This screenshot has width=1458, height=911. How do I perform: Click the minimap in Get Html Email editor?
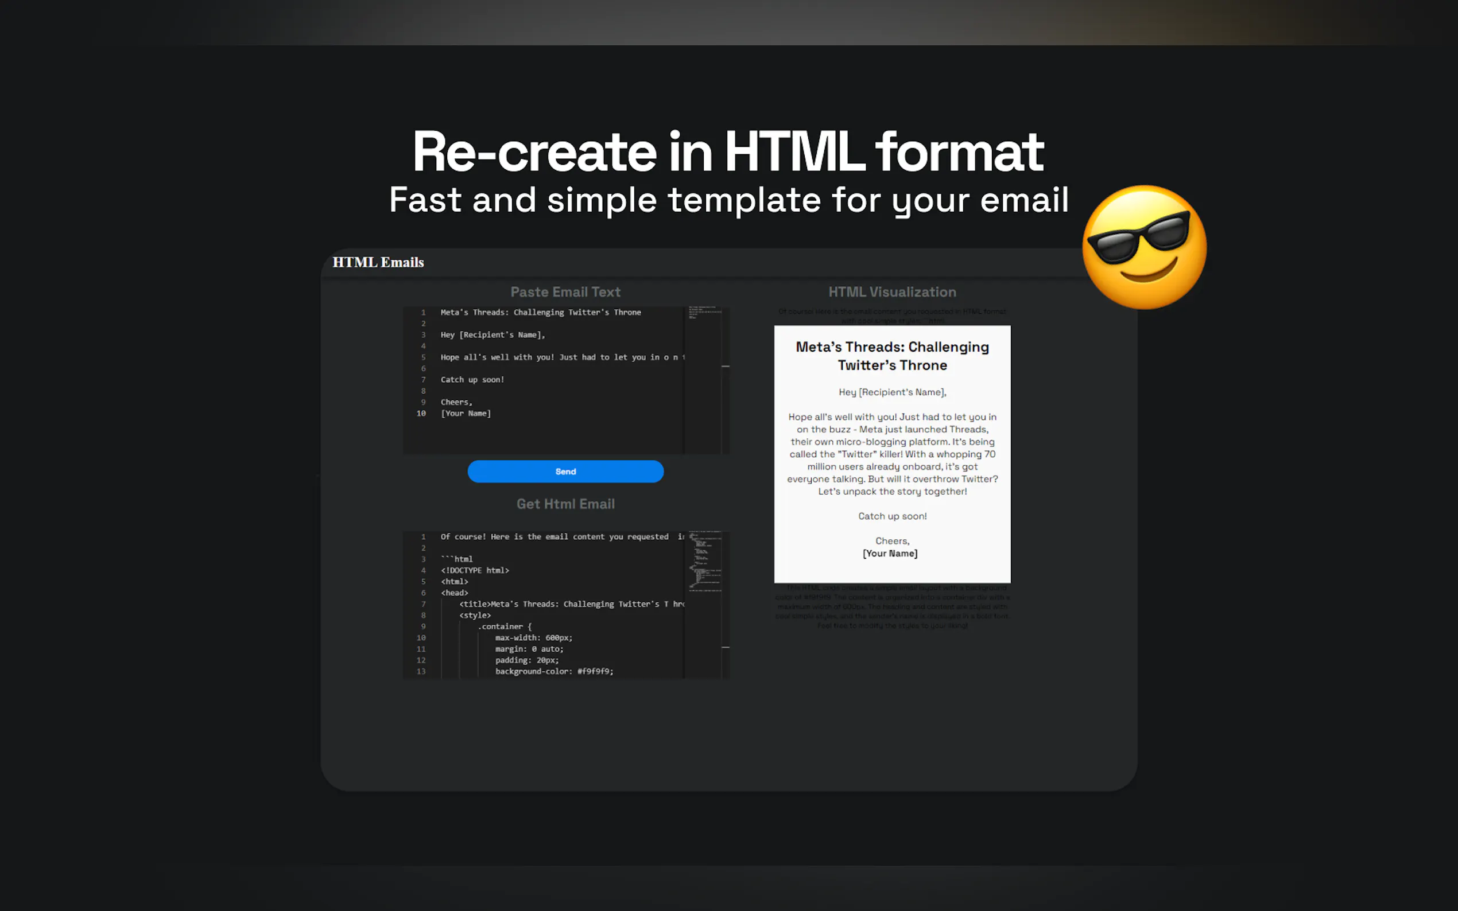click(704, 560)
